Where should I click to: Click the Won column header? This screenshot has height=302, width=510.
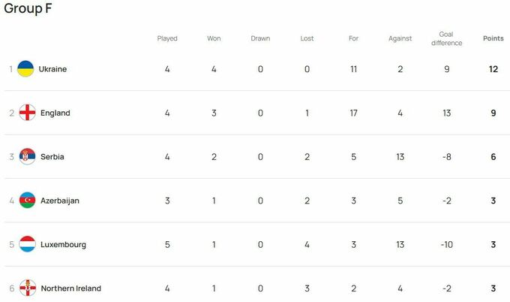pos(214,38)
